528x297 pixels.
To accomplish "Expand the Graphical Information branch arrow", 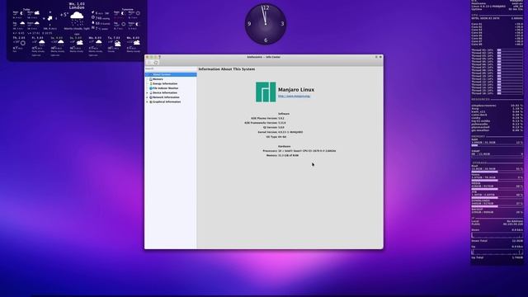I will 147,101.
